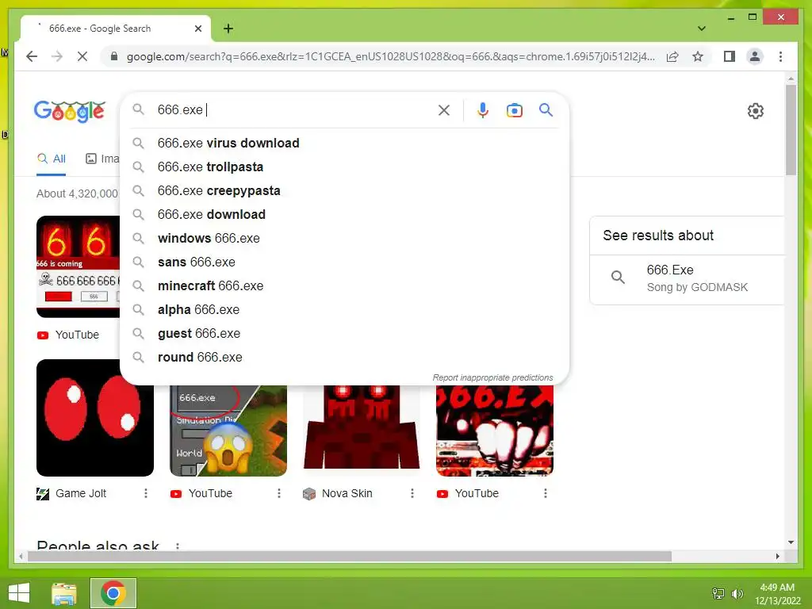
Task: Click the browser forward arrow
Action: pos(57,56)
